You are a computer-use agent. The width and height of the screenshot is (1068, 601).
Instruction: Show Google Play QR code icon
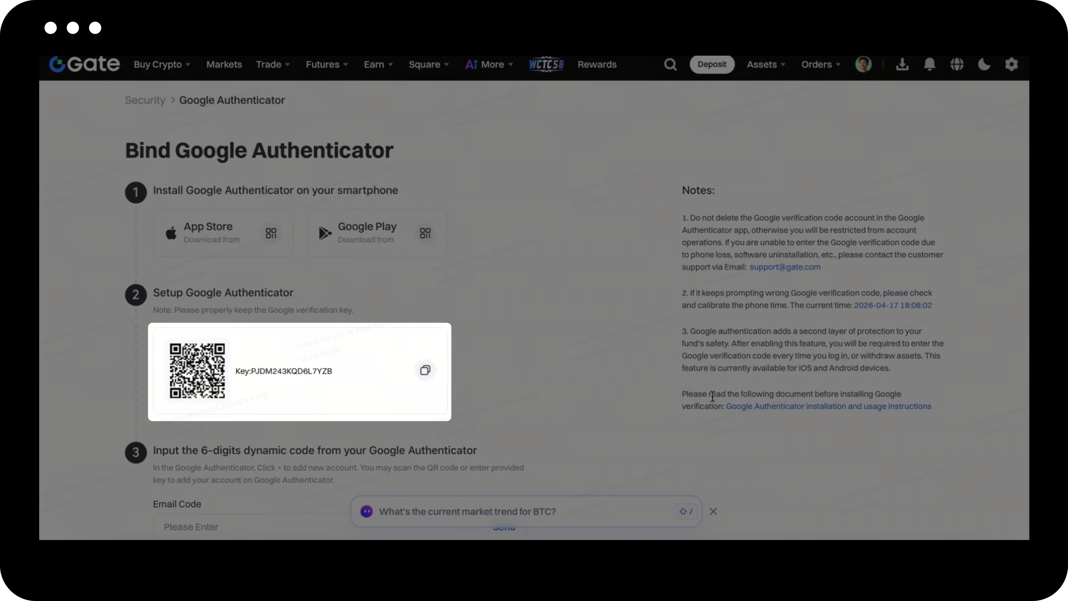pyautogui.click(x=425, y=233)
